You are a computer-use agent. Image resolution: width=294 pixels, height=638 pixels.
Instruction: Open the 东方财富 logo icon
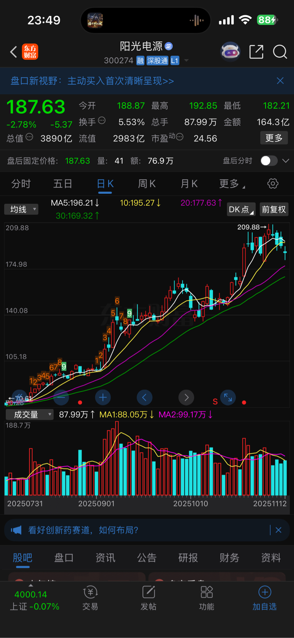pyautogui.click(x=30, y=52)
